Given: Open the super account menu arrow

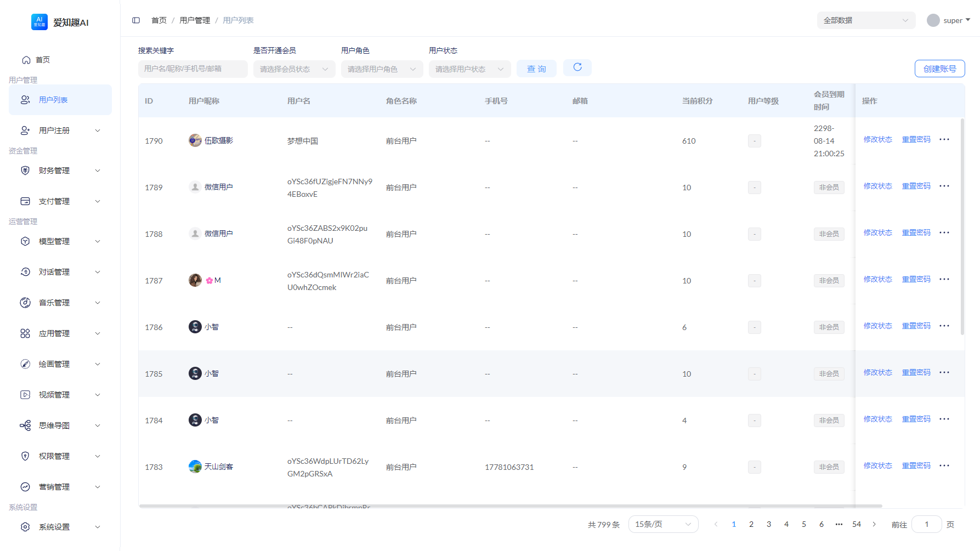Looking at the screenshot, I should pos(968,20).
